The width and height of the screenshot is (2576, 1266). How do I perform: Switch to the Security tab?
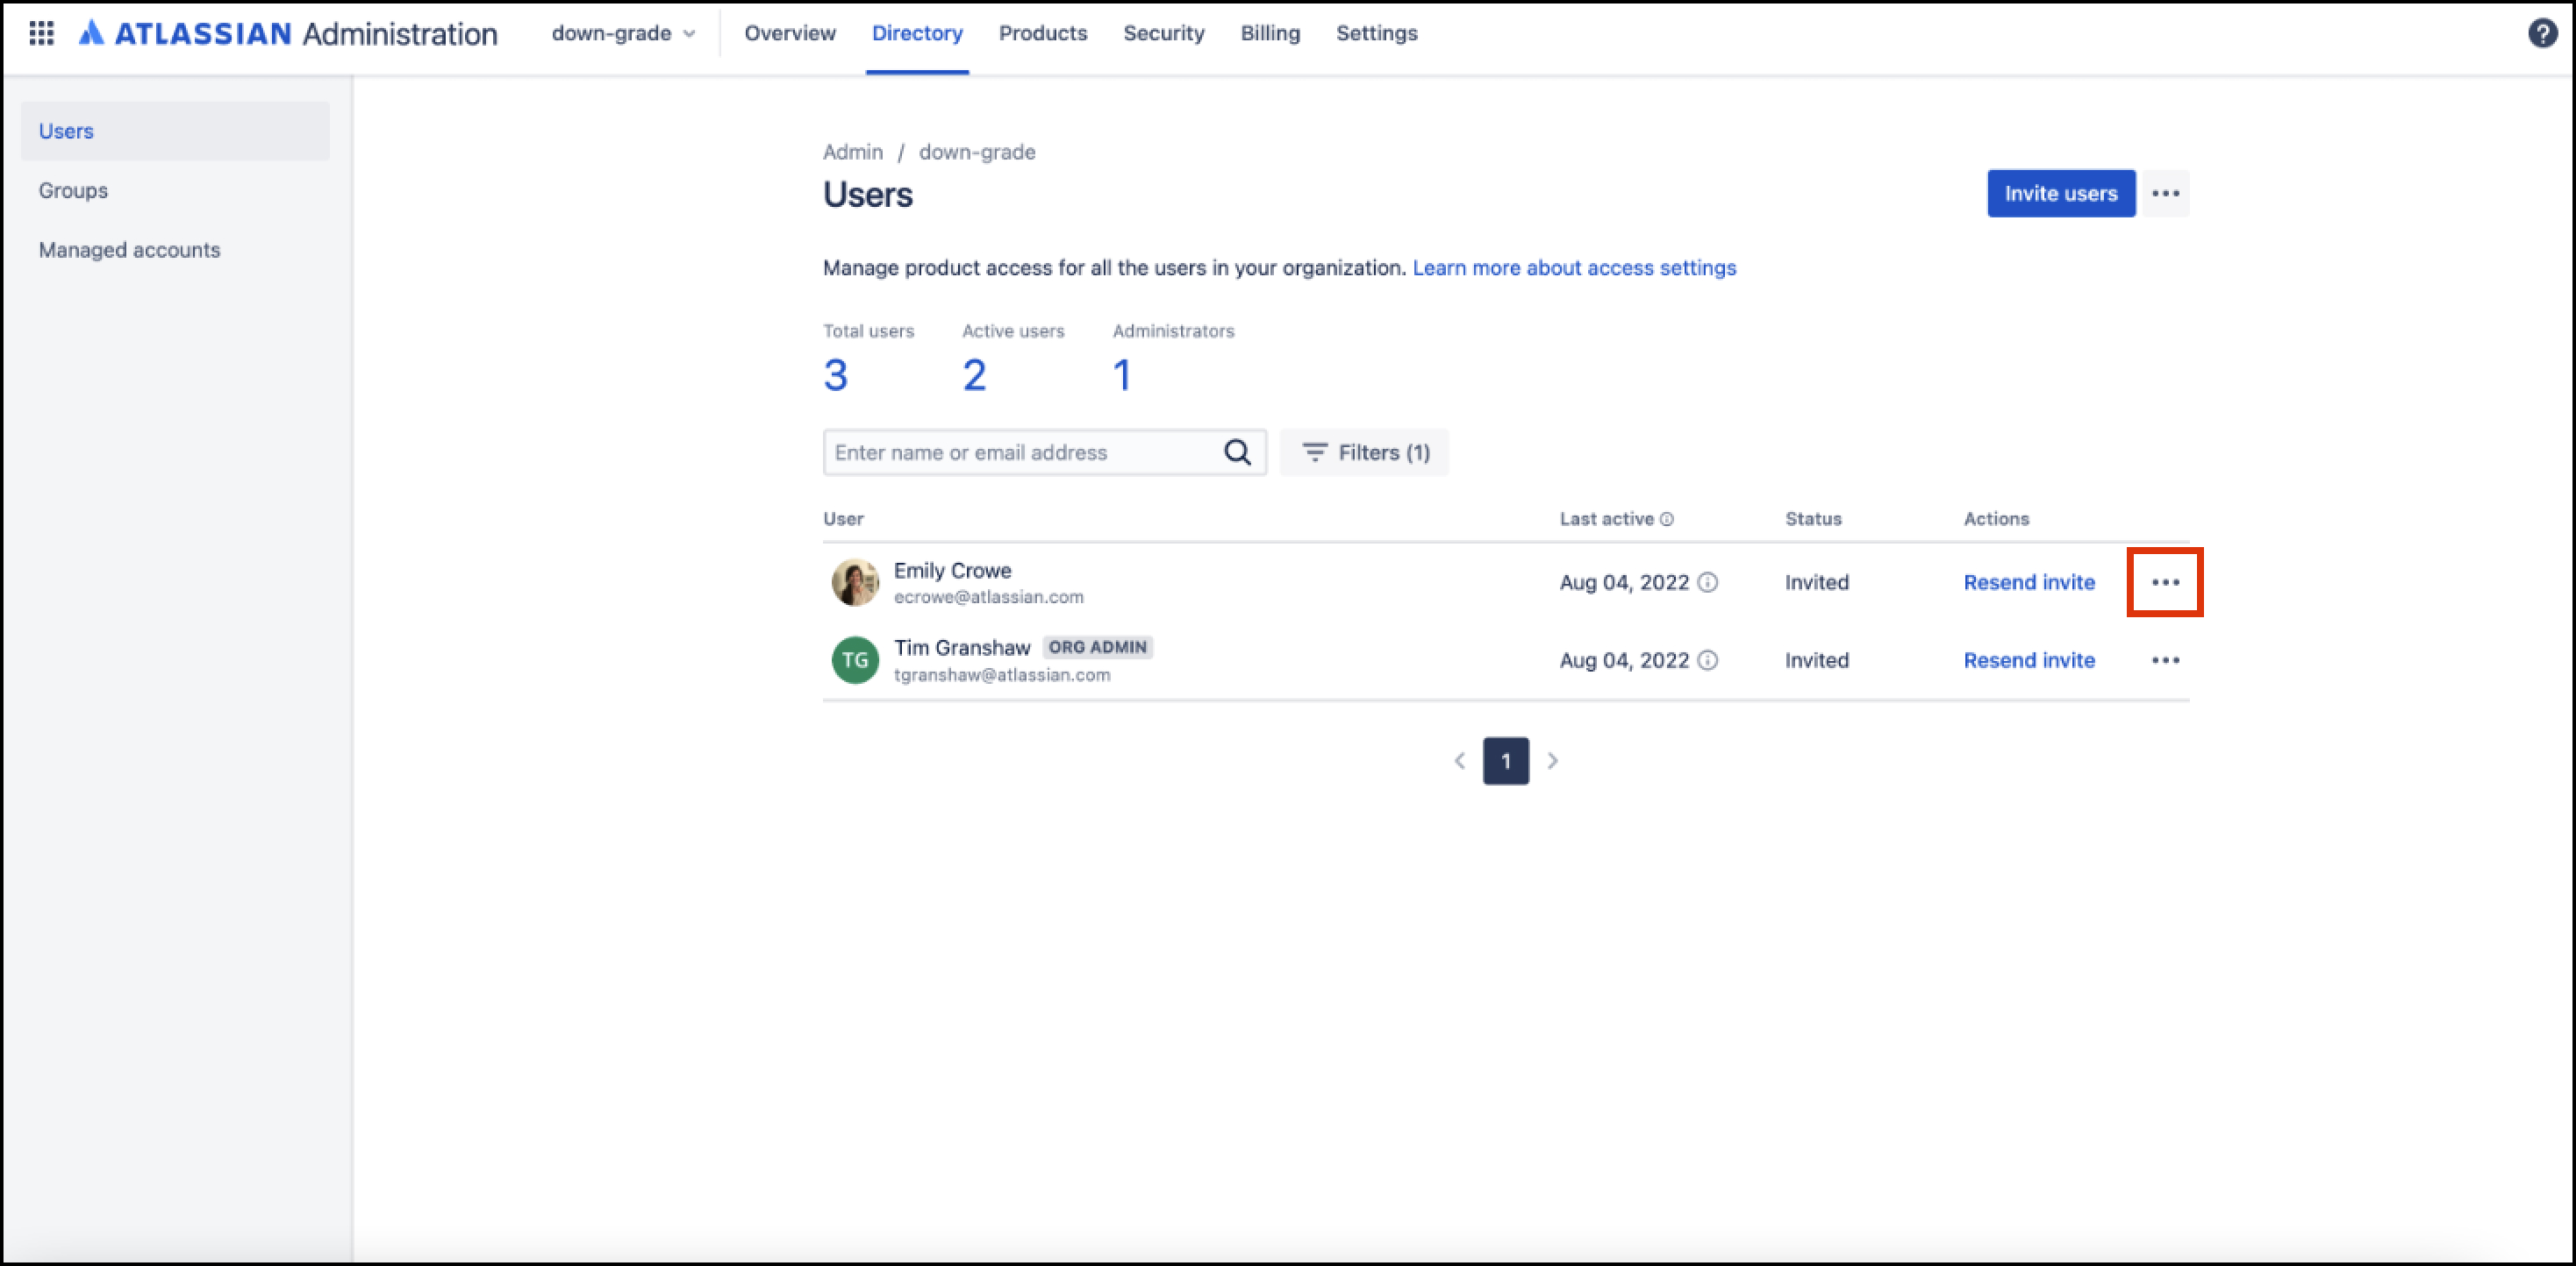pyautogui.click(x=1163, y=33)
